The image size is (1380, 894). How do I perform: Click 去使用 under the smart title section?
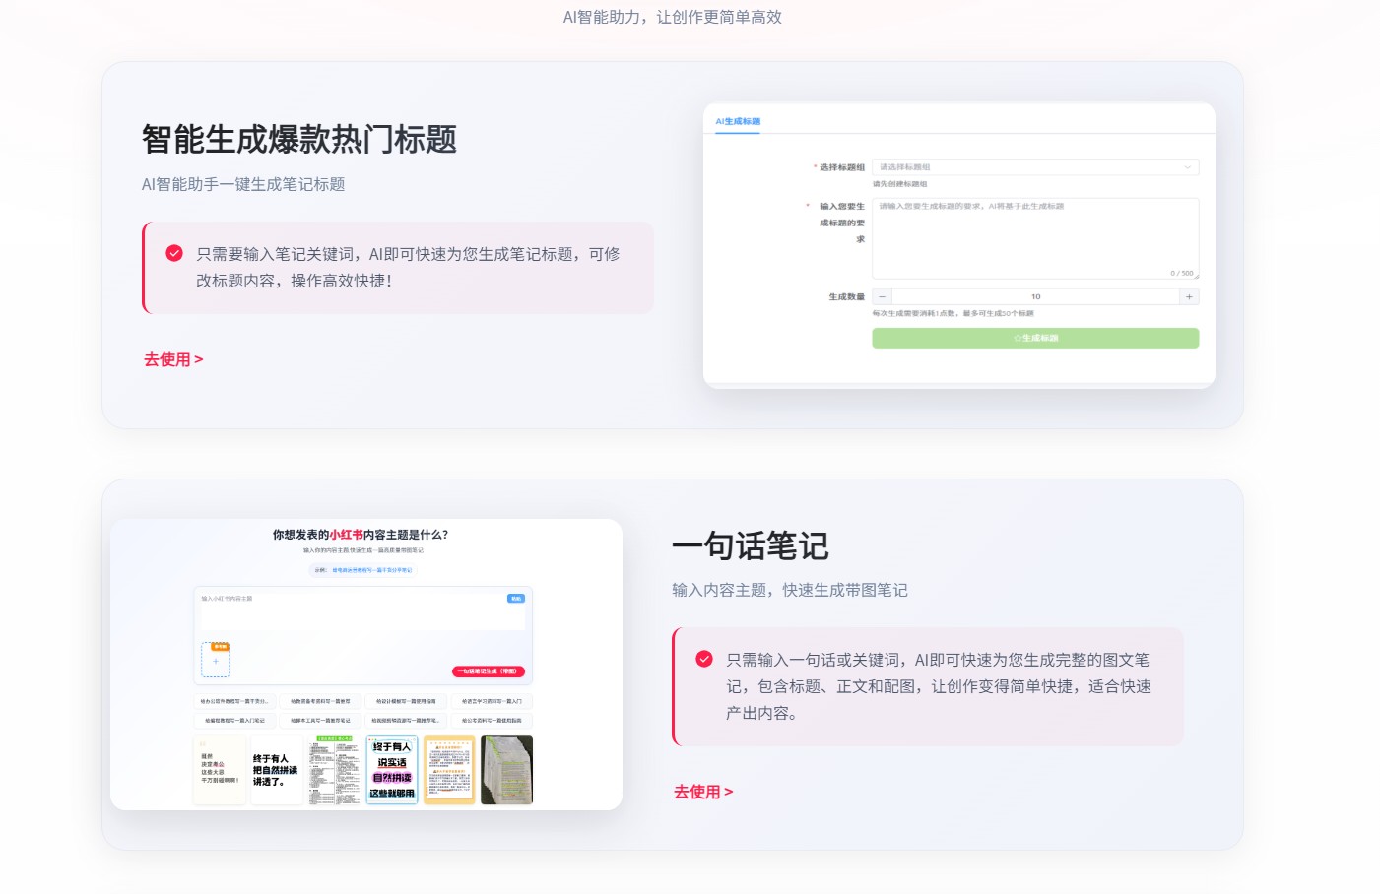click(x=172, y=359)
